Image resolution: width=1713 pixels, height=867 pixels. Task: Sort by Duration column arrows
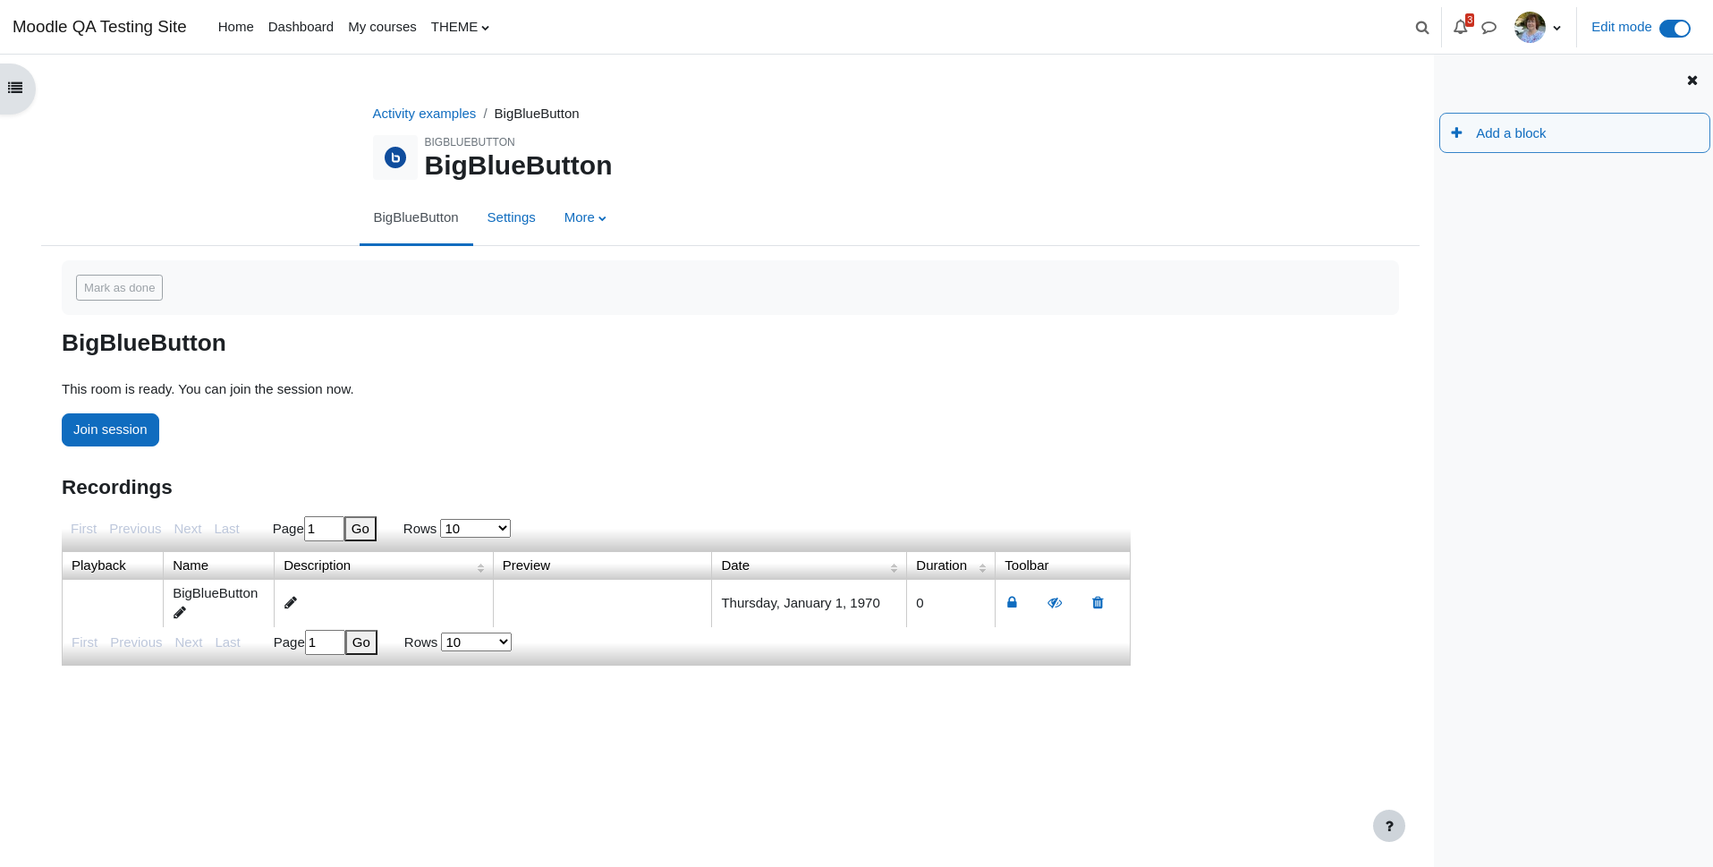pyautogui.click(x=982, y=568)
